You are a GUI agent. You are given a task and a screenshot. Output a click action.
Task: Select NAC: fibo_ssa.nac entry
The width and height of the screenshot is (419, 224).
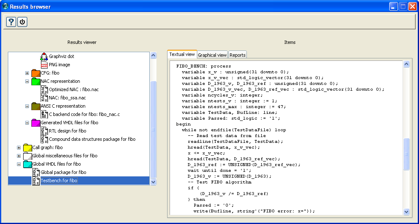(x=67, y=98)
